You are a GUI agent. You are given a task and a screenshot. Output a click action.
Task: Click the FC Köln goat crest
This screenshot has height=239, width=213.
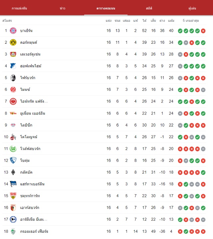coord(13,137)
